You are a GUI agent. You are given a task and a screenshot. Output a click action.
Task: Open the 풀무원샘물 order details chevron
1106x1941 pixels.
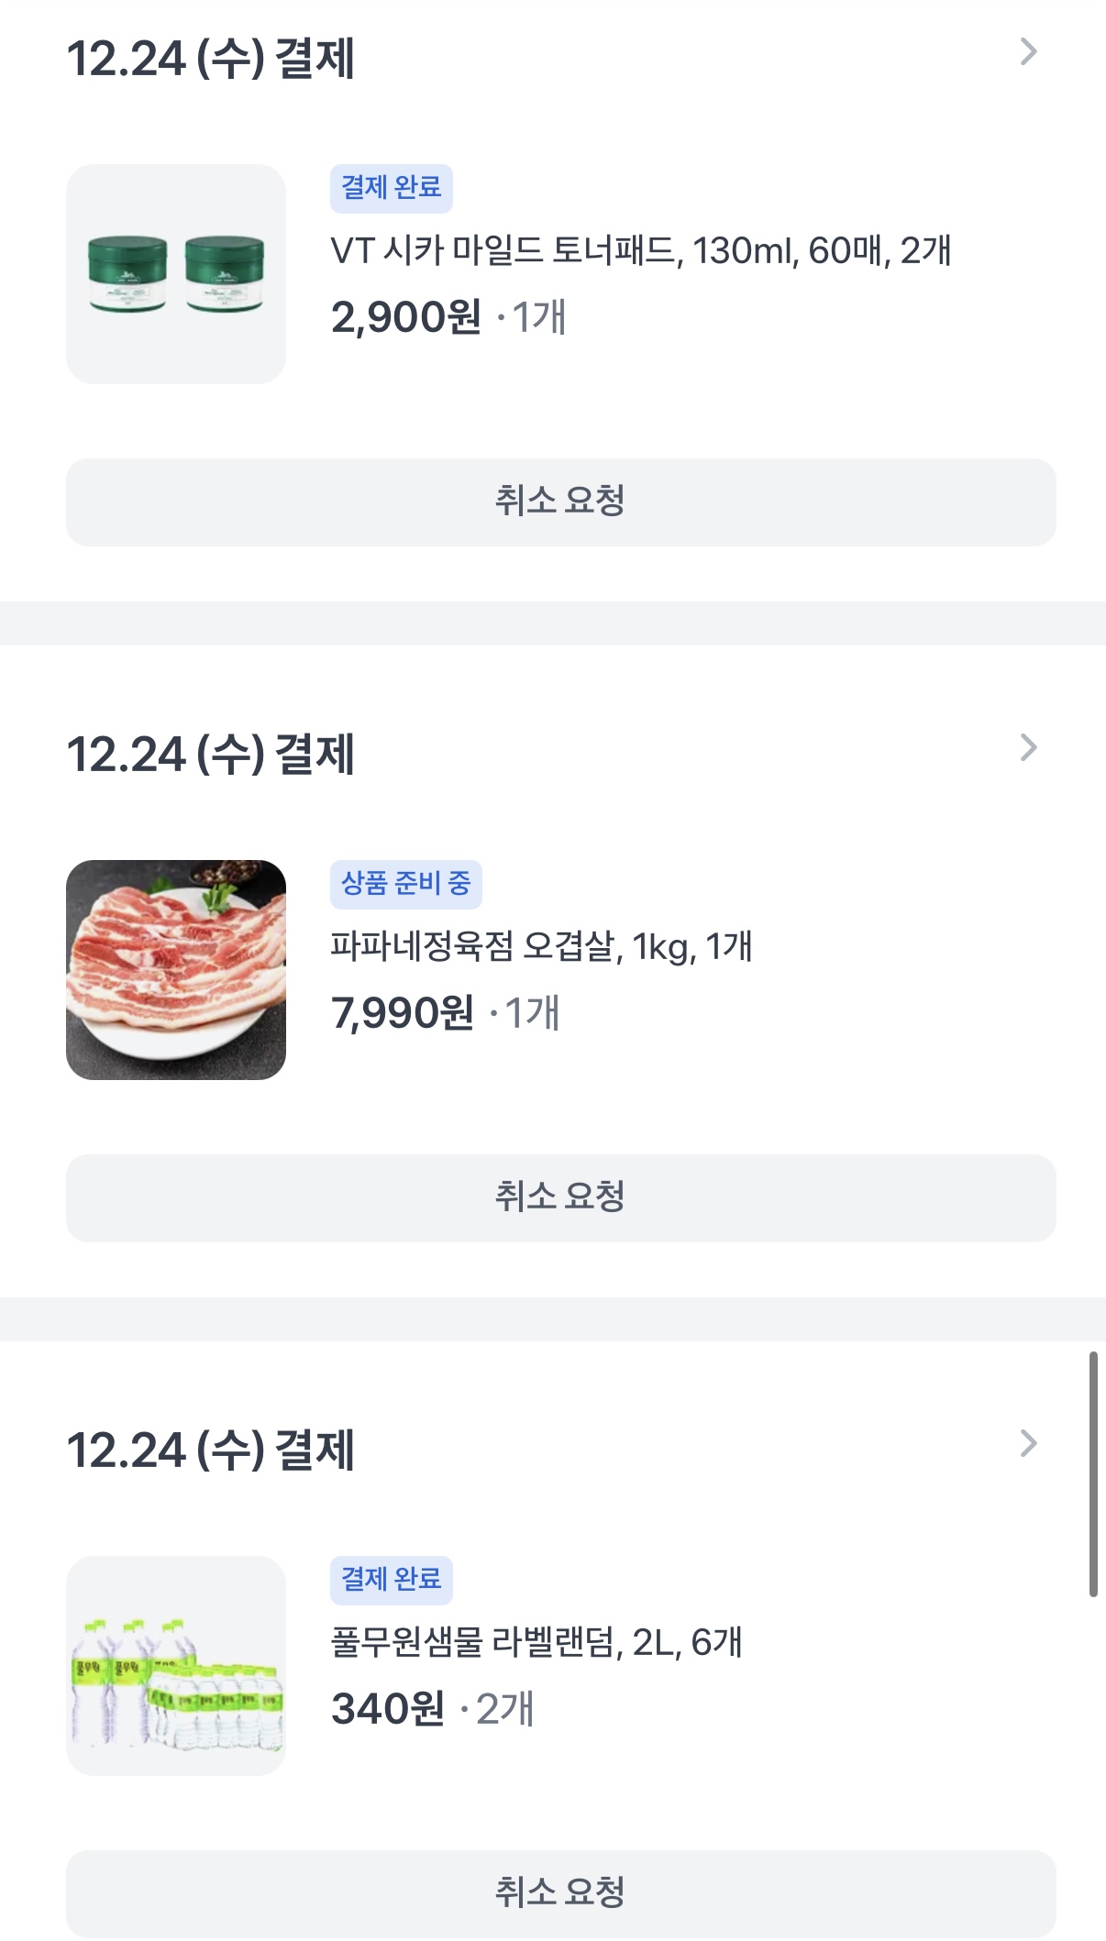pyautogui.click(x=1028, y=1444)
